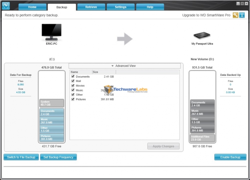Click the 0.00 KB backed up size
This screenshot has width=250, height=180.
pos(230,92)
